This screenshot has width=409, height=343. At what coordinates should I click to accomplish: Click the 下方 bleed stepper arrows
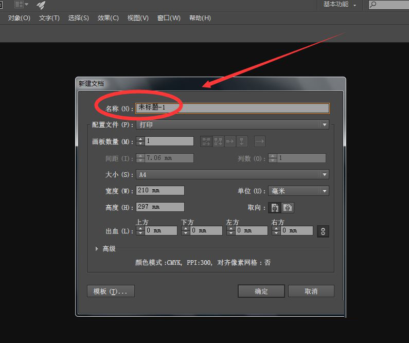click(x=186, y=230)
